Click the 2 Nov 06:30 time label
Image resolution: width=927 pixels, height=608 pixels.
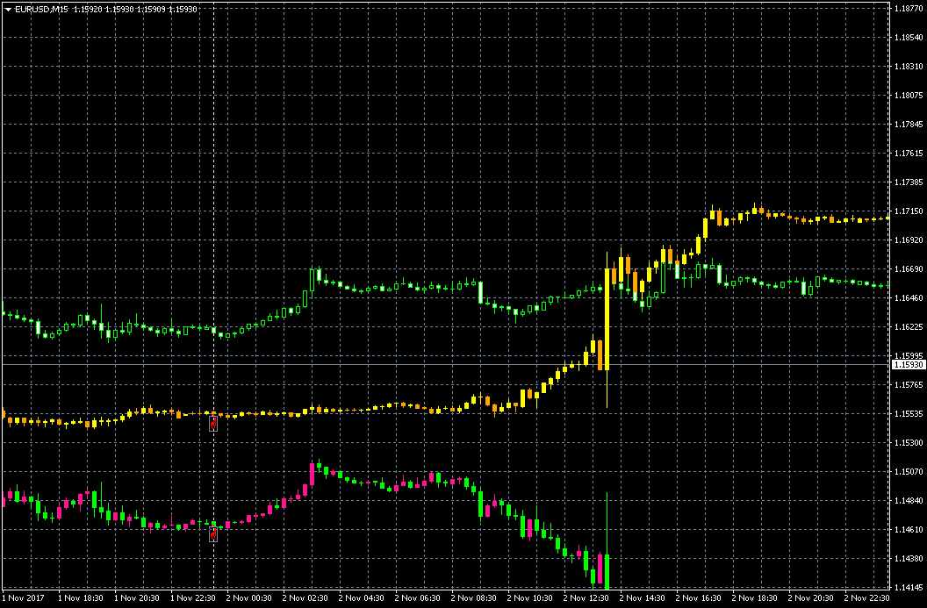[419, 598]
